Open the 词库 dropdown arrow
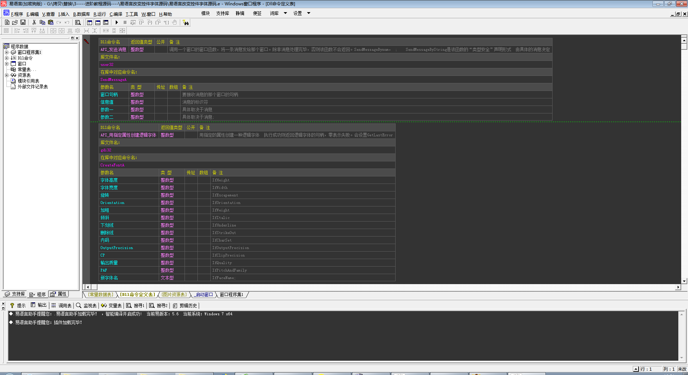This screenshot has height=375, width=688. 286,13
